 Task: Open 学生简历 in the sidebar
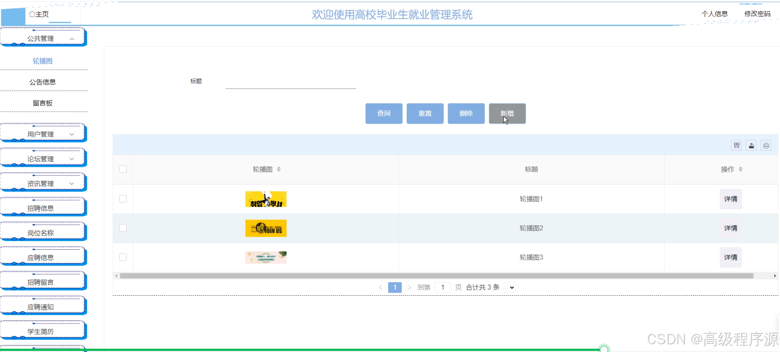coord(43,331)
